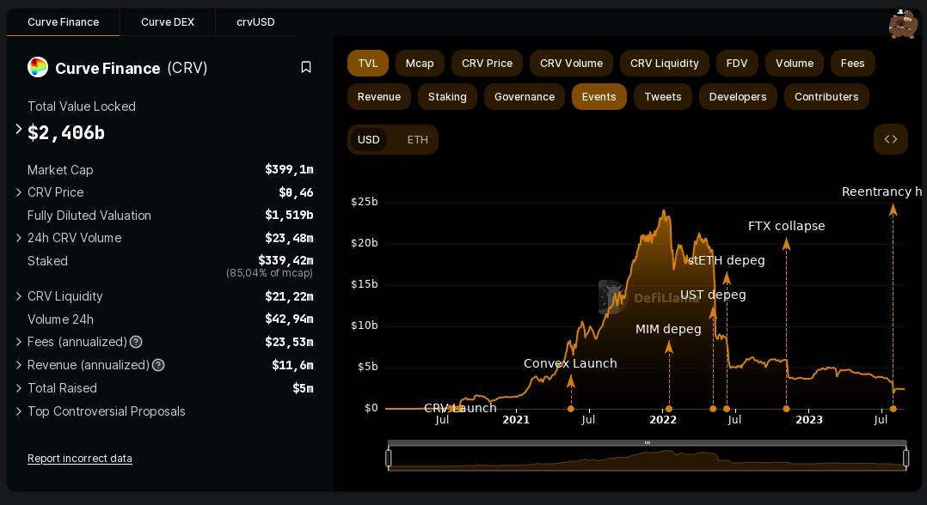Click the MIM depeg event marker dot
The width and height of the screenshot is (927, 505).
[x=669, y=409]
